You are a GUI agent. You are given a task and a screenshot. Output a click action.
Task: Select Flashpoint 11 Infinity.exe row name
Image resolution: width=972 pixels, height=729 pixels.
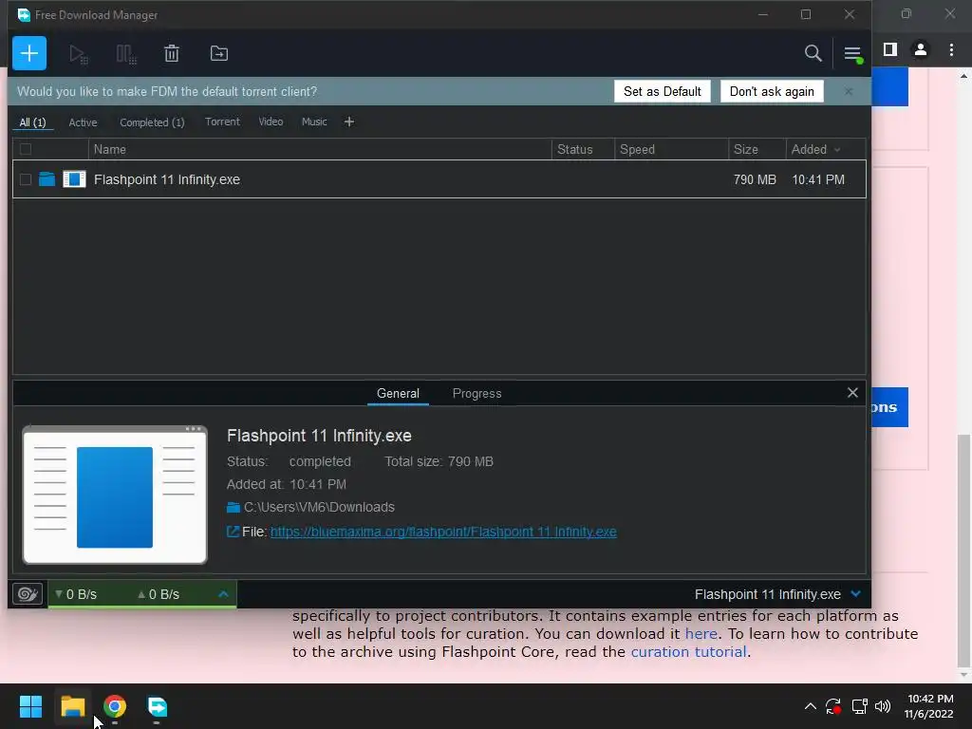click(x=167, y=179)
